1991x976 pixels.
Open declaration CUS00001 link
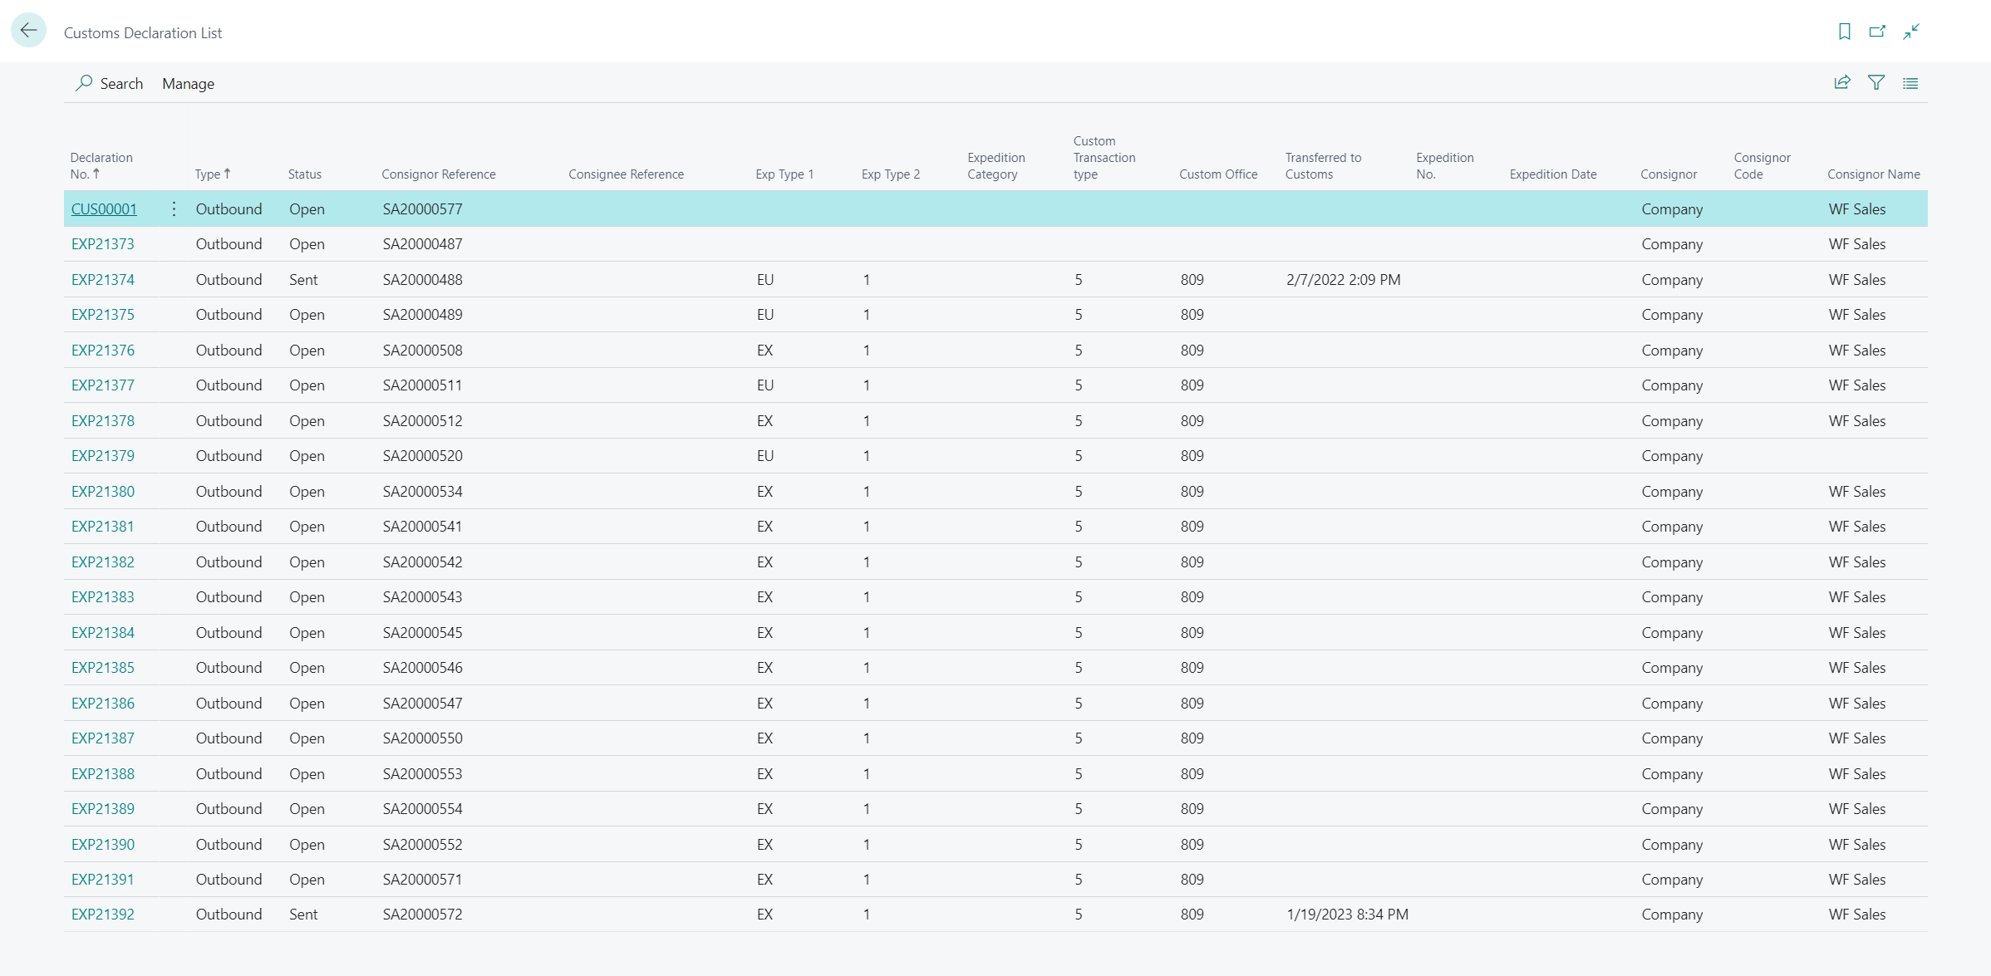tap(104, 209)
